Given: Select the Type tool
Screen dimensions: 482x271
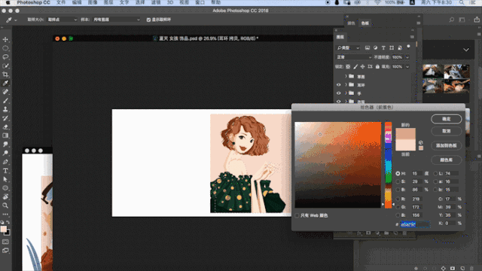Looking at the screenshot, I should tap(5, 171).
